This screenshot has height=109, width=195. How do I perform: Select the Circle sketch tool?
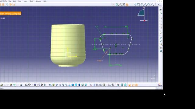[x=142, y=5]
